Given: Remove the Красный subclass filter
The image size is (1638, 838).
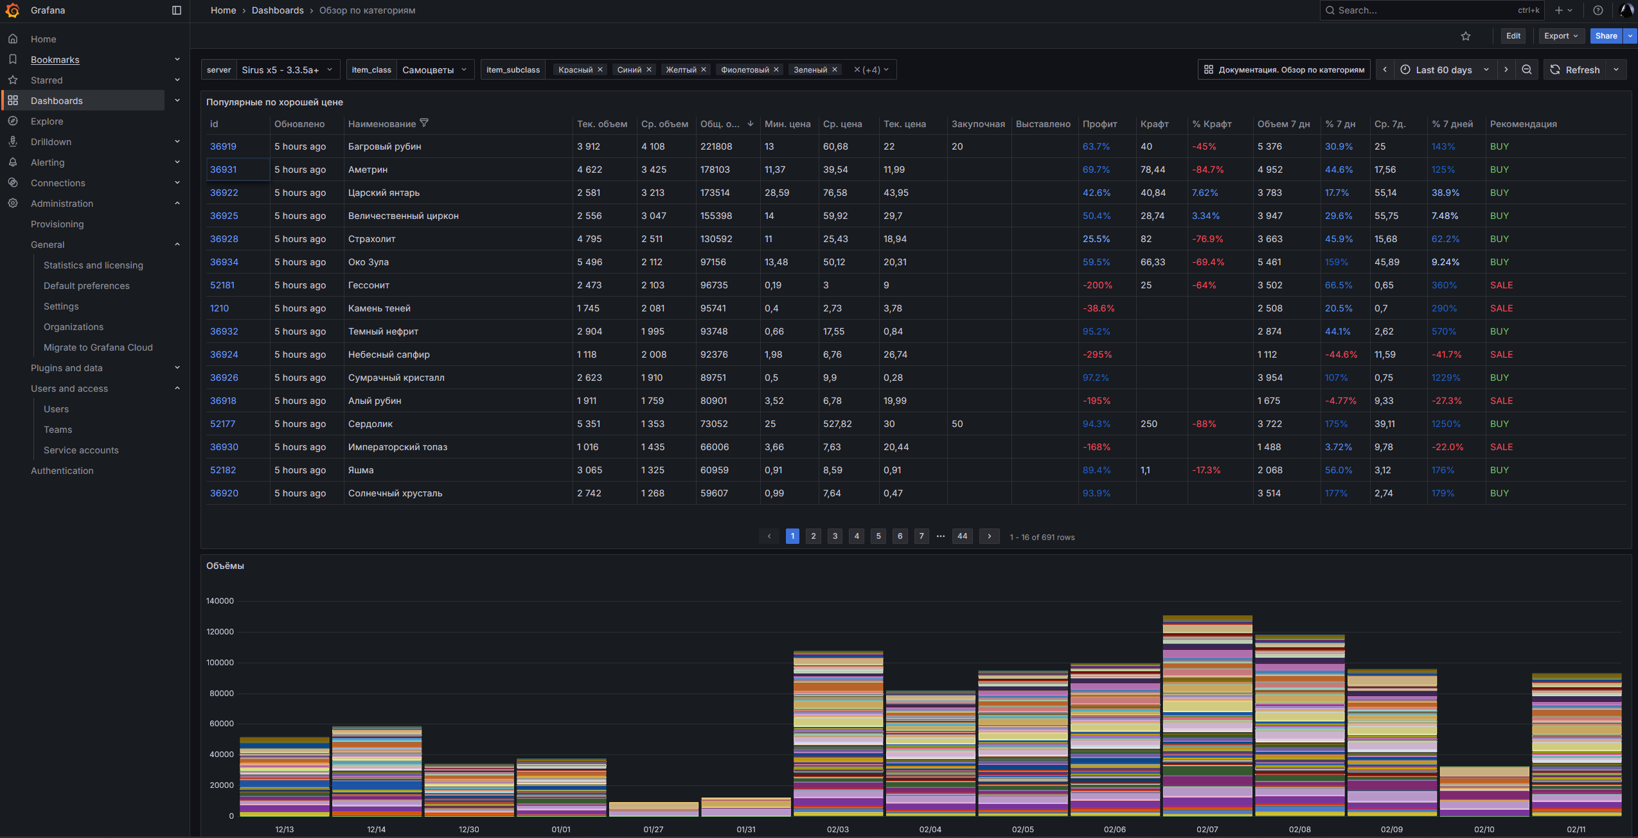Looking at the screenshot, I should click(600, 69).
